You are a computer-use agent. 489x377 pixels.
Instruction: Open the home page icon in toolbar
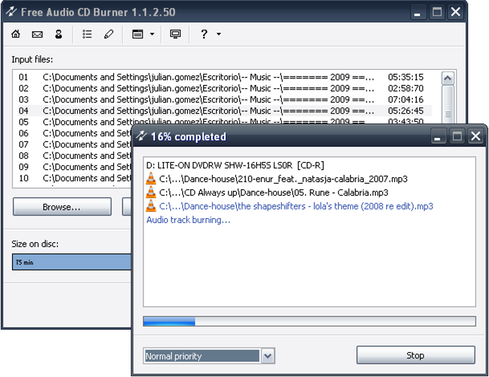point(16,34)
